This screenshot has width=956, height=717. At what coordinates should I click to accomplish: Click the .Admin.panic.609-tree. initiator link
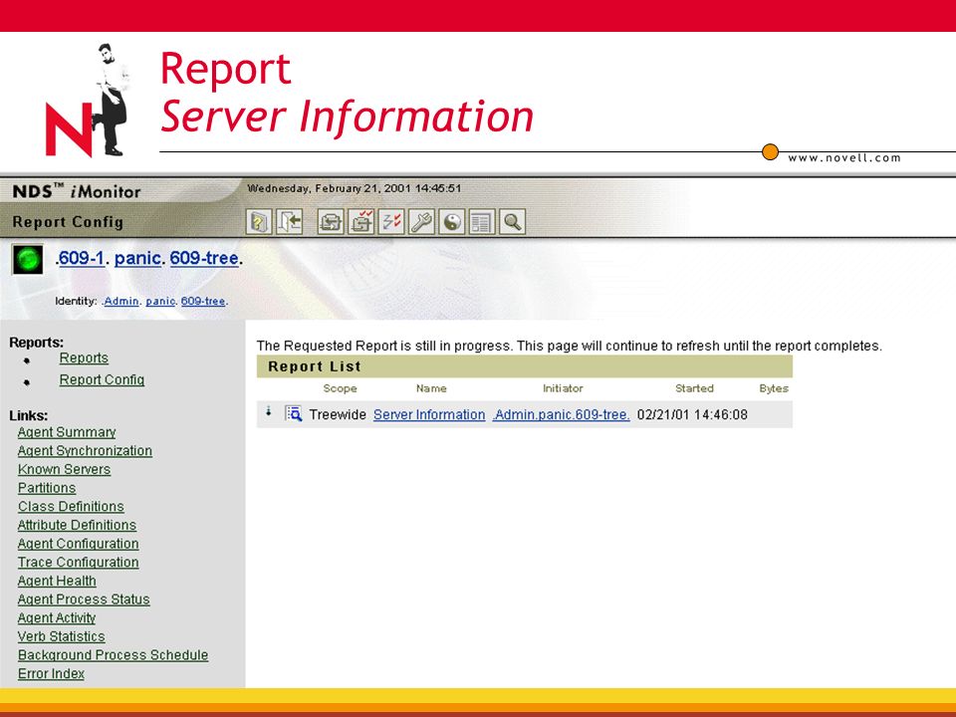coord(561,414)
